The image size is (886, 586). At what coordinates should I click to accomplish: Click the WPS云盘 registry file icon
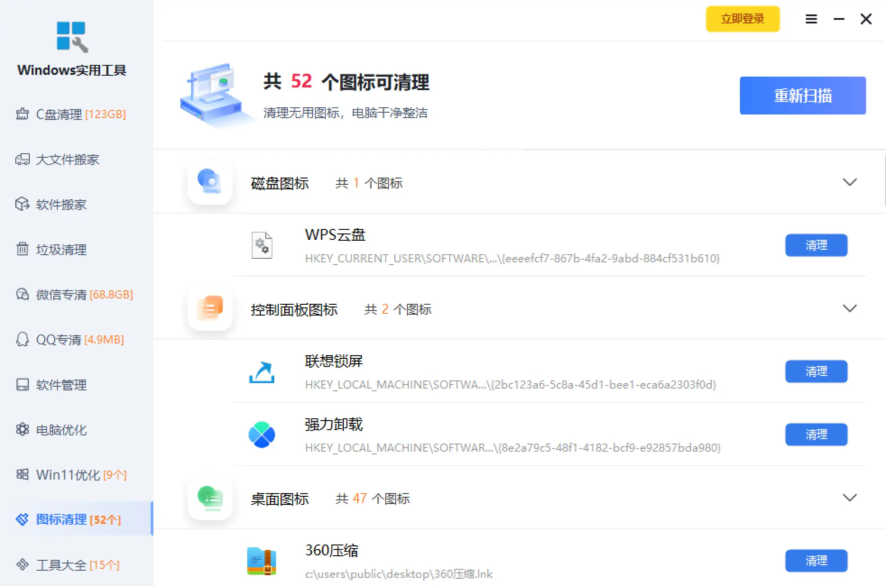262,245
